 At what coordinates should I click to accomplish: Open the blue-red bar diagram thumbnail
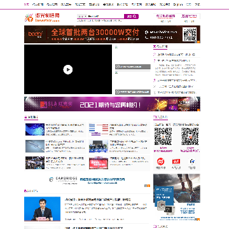[99, 129]
